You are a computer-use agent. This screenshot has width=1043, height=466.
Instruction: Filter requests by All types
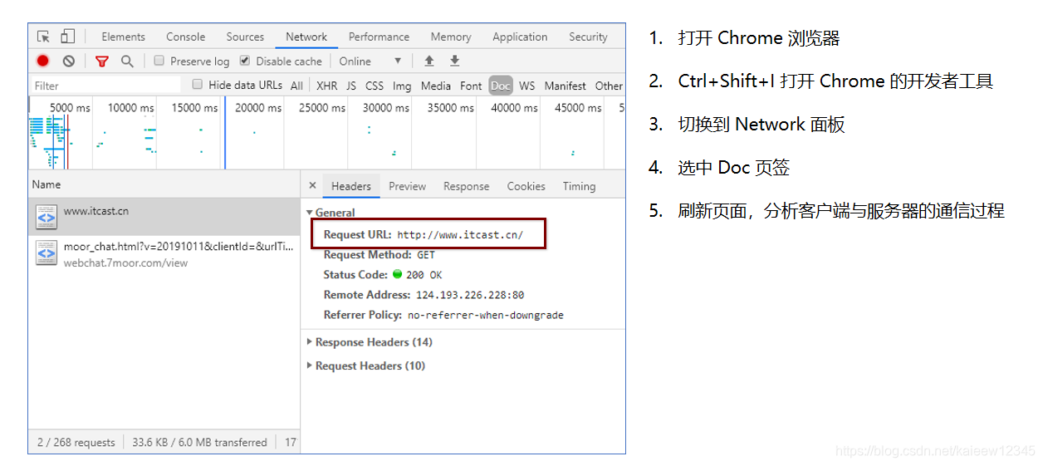coord(296,86)
